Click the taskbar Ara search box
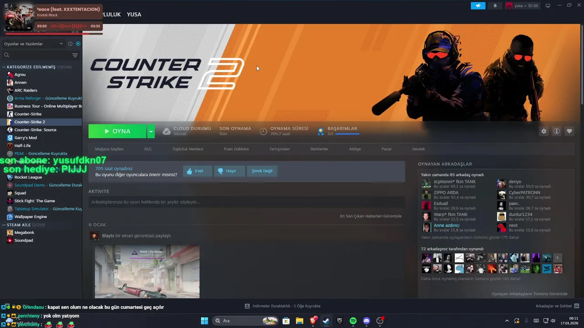This screenshot has height=328, width=584. click(x=245, y=321)
